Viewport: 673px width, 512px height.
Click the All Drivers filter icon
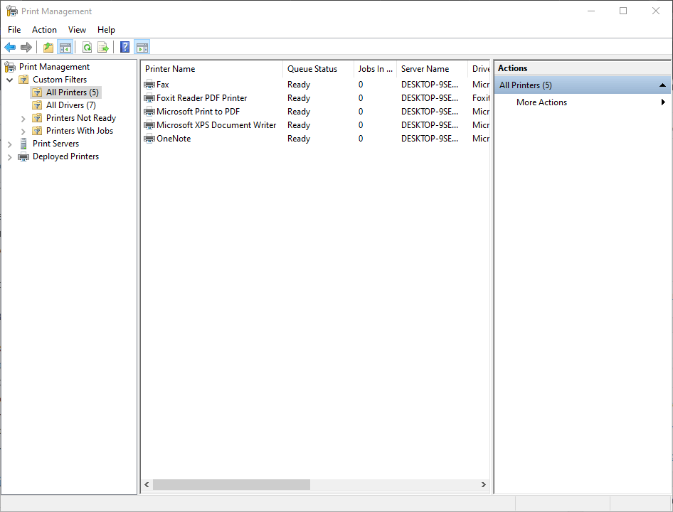tap(37, 105)
